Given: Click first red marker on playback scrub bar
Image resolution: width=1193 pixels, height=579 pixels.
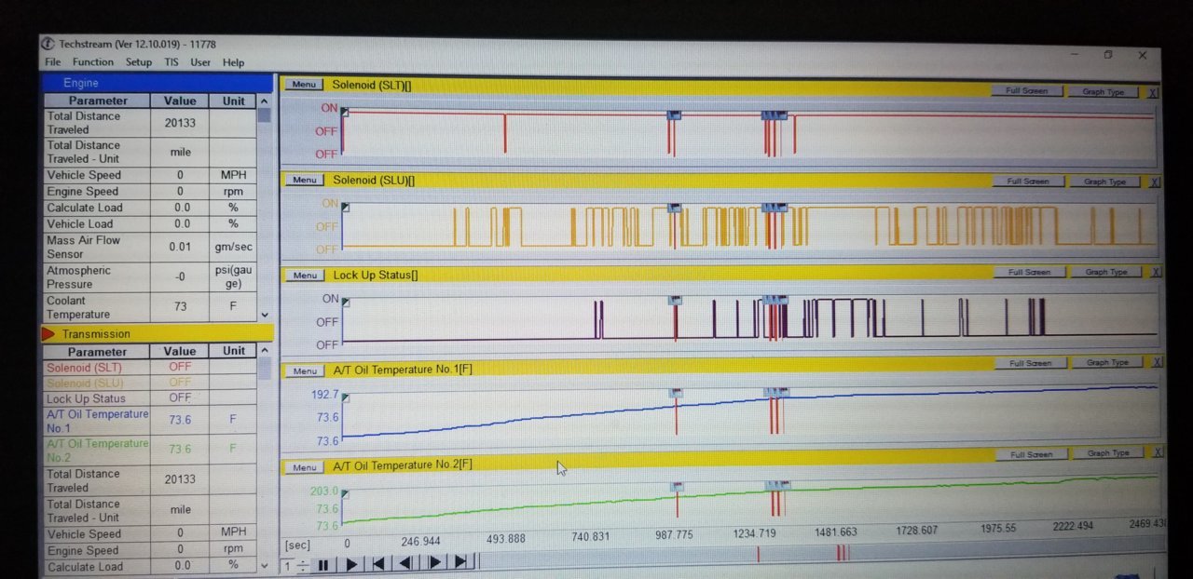Looking at the screenshot, I should [x=758, y=554].
